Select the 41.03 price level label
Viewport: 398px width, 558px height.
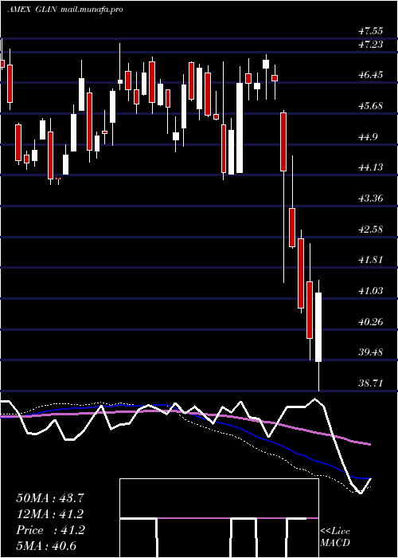(x=371, y=291)
